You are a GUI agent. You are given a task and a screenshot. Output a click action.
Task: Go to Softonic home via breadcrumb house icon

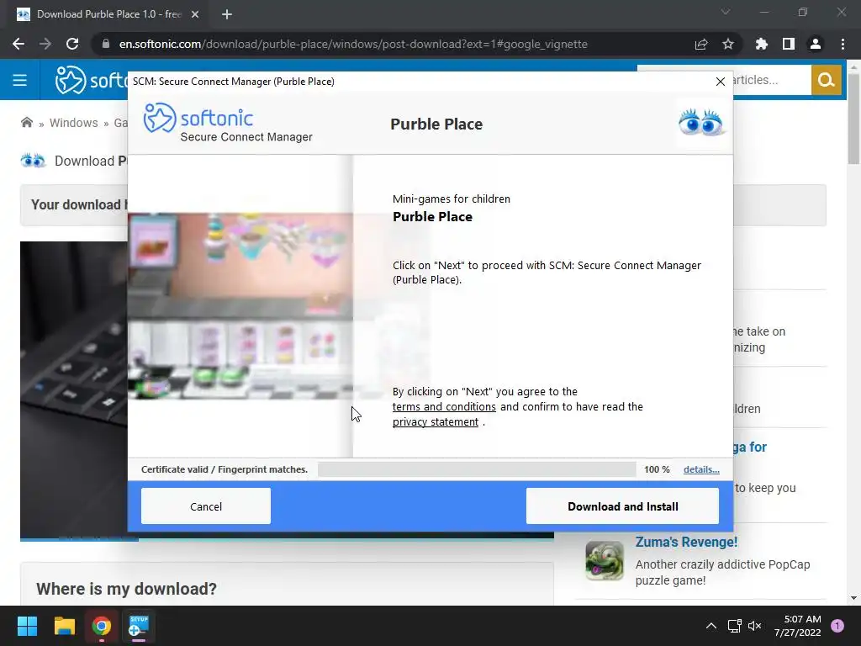26,122
